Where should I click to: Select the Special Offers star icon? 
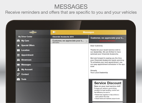pos(18,45)
